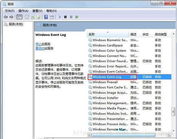Screen dimensions: 177x139
Task: Select Windows Media Player service row
Action: point(130,108)
